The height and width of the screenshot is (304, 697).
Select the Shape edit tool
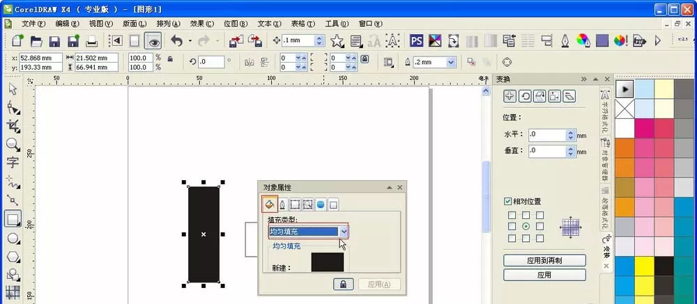[x=13, y=107]
